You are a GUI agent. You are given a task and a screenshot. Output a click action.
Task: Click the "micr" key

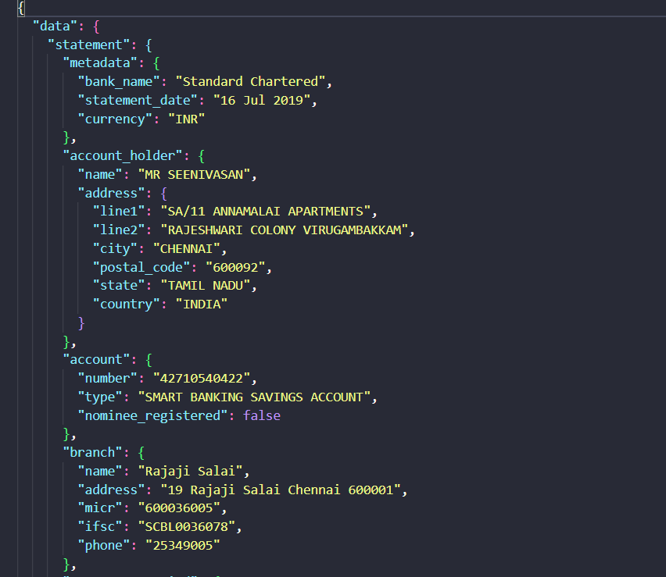pos(100,508)
